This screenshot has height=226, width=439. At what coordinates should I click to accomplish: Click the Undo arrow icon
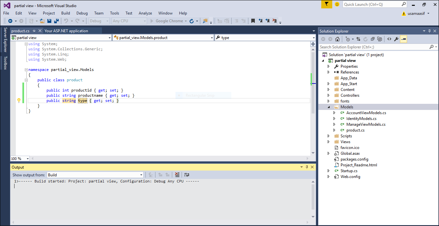pos(66,21)
